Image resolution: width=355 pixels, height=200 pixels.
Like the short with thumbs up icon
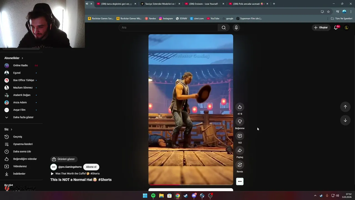240,107
